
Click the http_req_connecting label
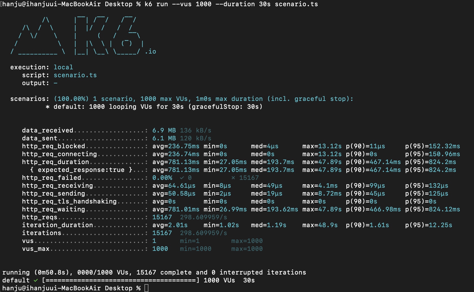click(x=60, y=154)
